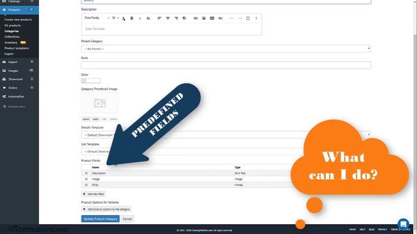417x234 pixels.
Task: Click the Update Product Category button
Action: click(100, 219)
